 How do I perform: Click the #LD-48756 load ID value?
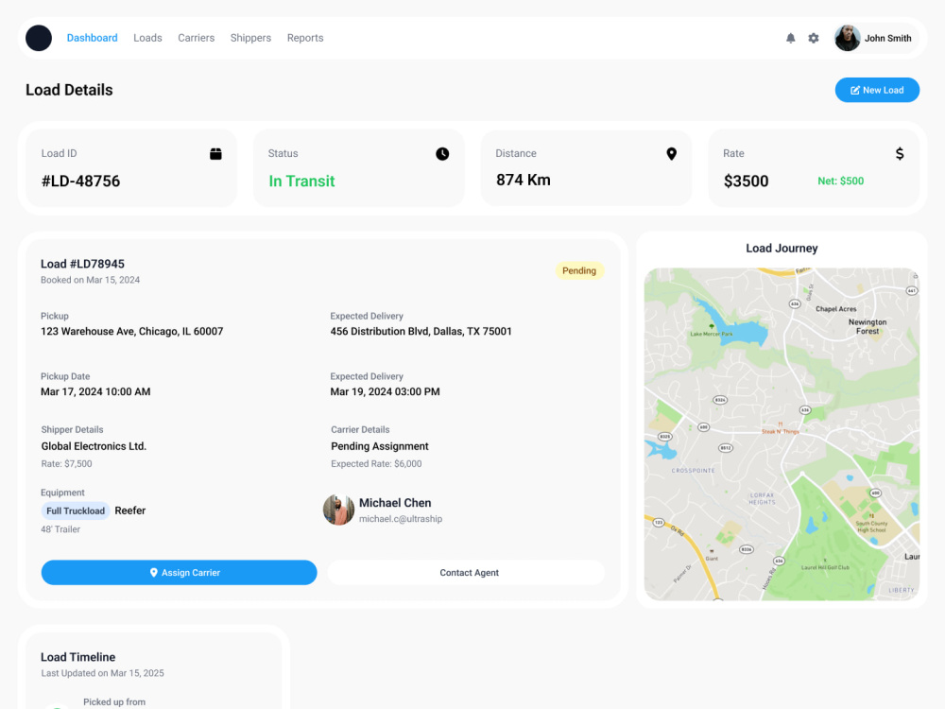coord(80,181)
